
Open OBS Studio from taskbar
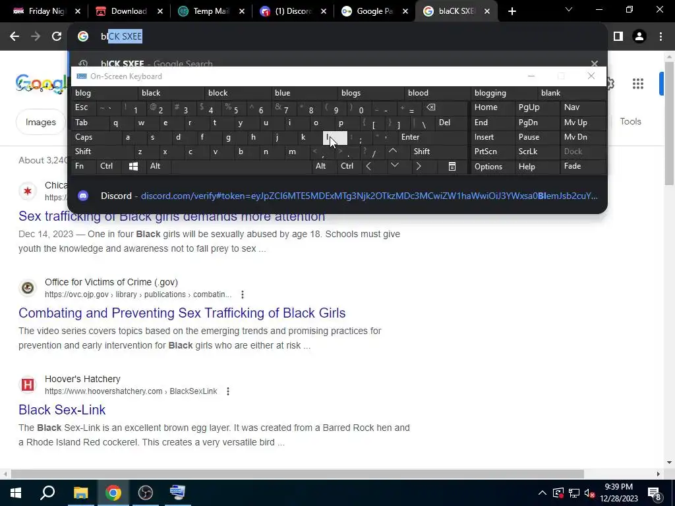pyautogui.click(x=146, y=493)
